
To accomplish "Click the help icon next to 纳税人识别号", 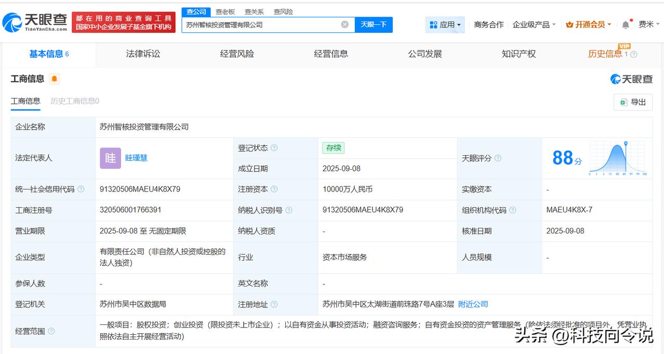I will [x=289, y=210].
